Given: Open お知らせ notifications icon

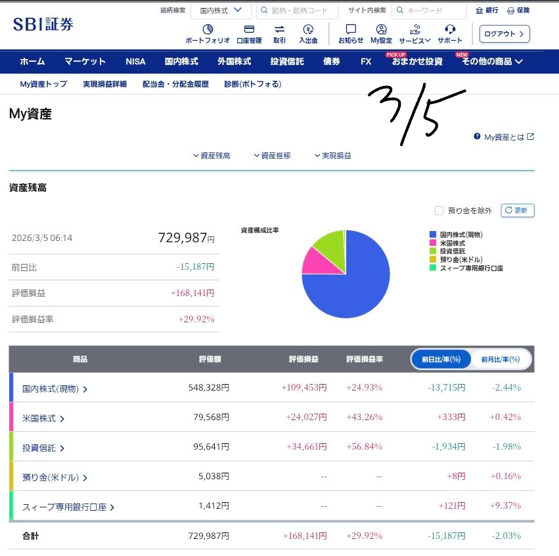Looking at the screenshot, I should [x=351, y=30].
